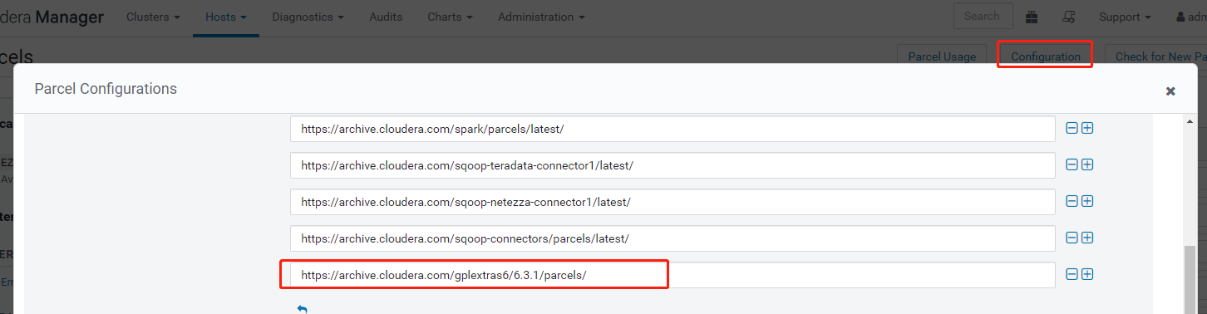Remove the sqoop-teradata-connector1 URL row
Viewport: 1207px width, 314px height.
(1072, 164)
